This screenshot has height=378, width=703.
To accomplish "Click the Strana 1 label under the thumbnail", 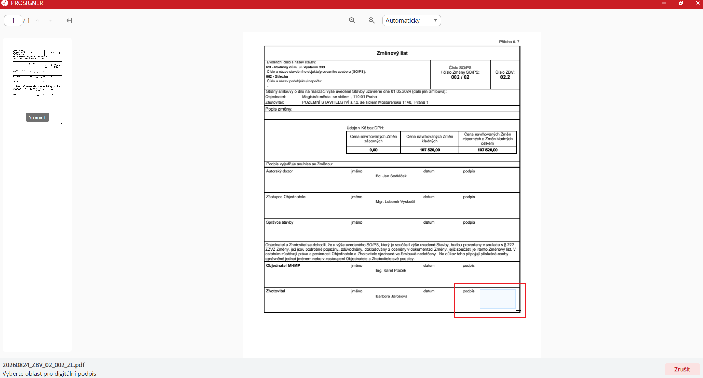I will pos(37,117).
